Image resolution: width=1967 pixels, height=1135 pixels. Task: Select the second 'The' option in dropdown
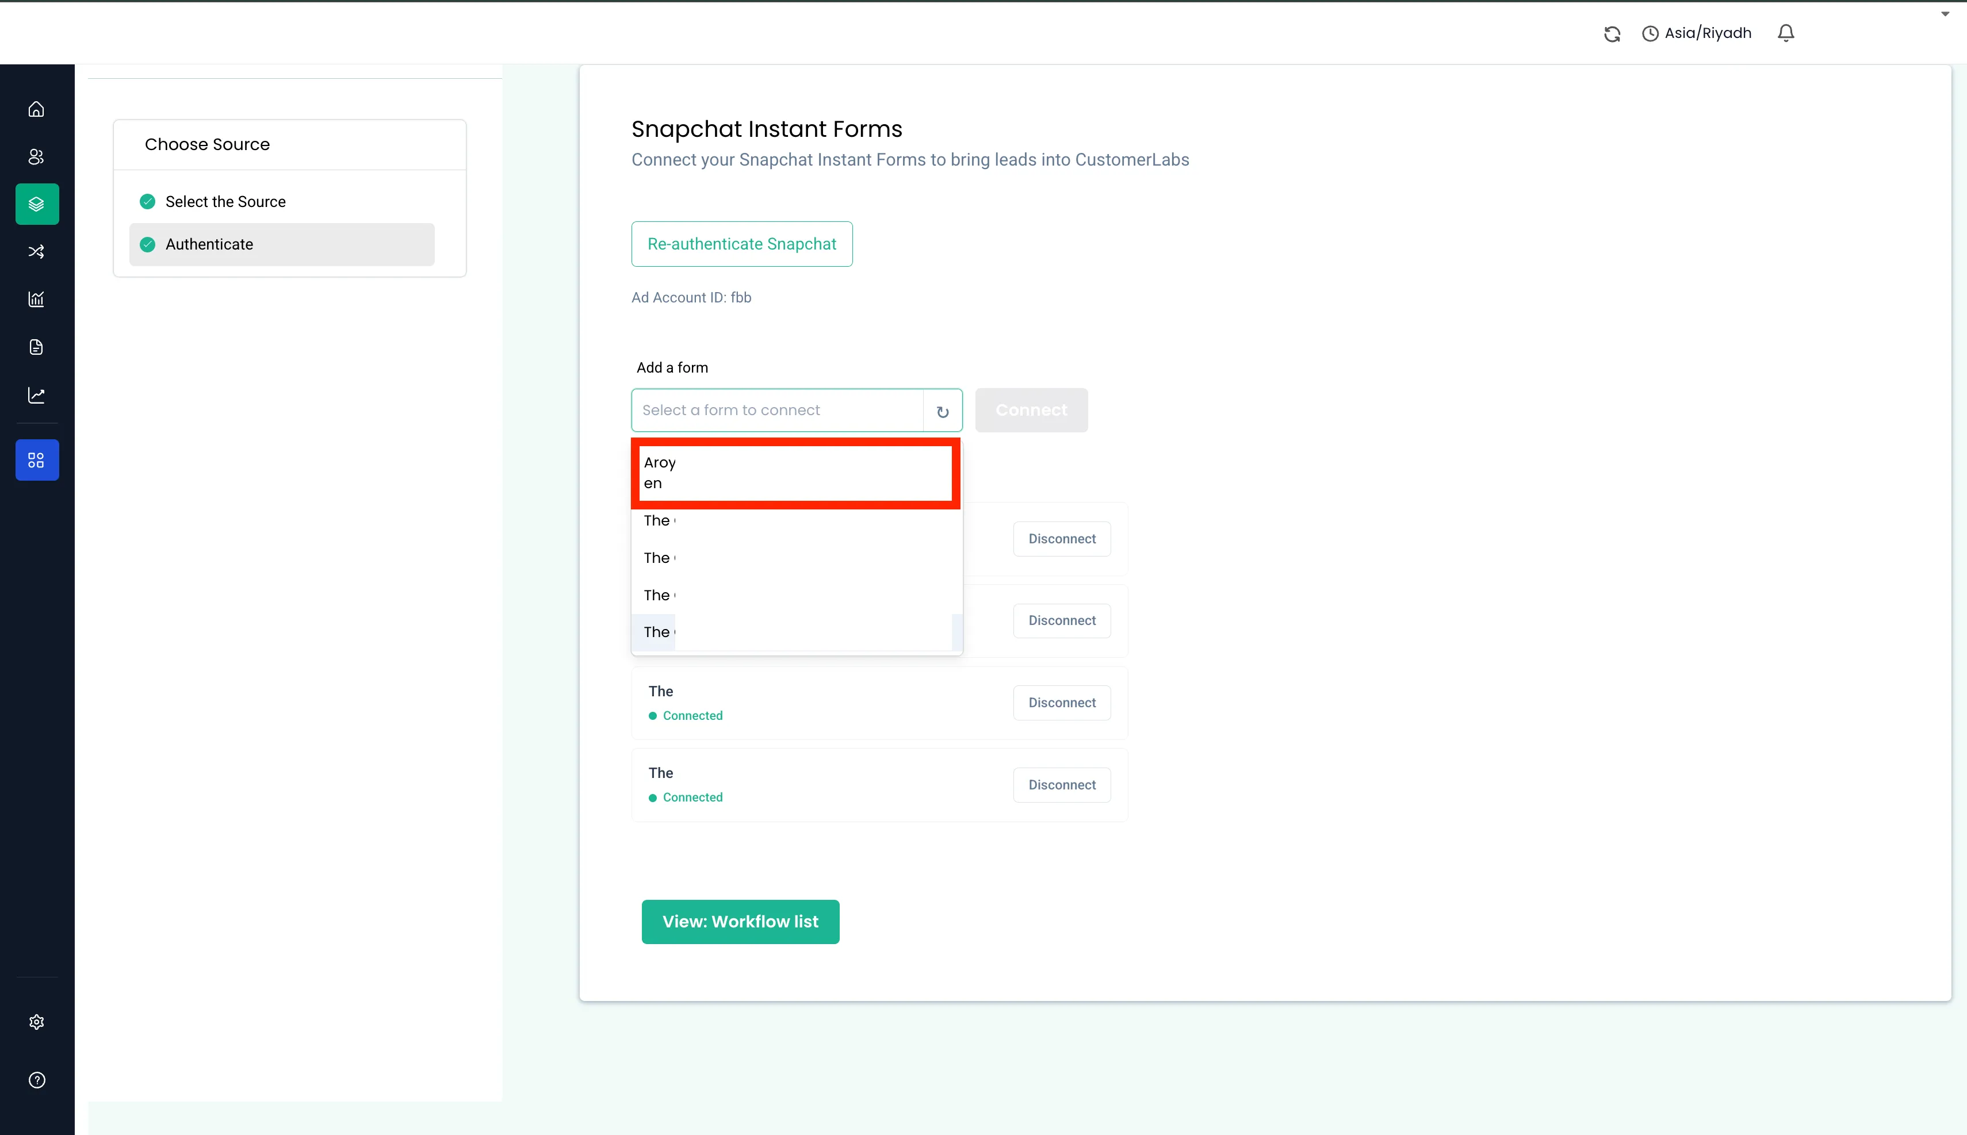tap(796, 558)
